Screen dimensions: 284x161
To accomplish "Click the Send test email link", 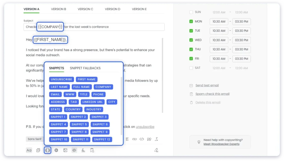I will tap(207, 85).
